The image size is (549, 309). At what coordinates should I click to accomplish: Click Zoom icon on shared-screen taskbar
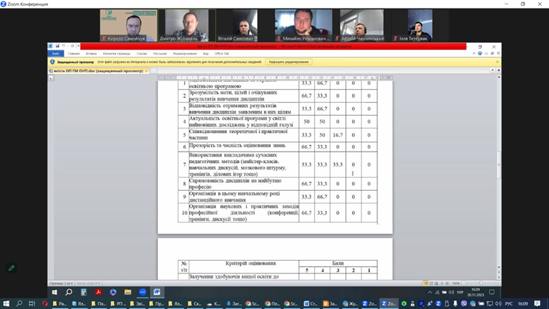pos(142,292)
